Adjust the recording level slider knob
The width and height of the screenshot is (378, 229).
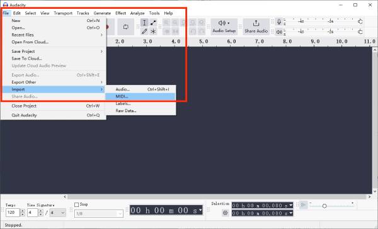click(360, 21)
